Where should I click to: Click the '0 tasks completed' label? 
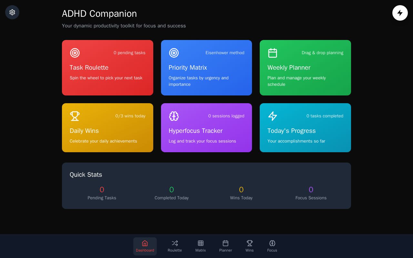pyautogui.click(x=325, y=116)
